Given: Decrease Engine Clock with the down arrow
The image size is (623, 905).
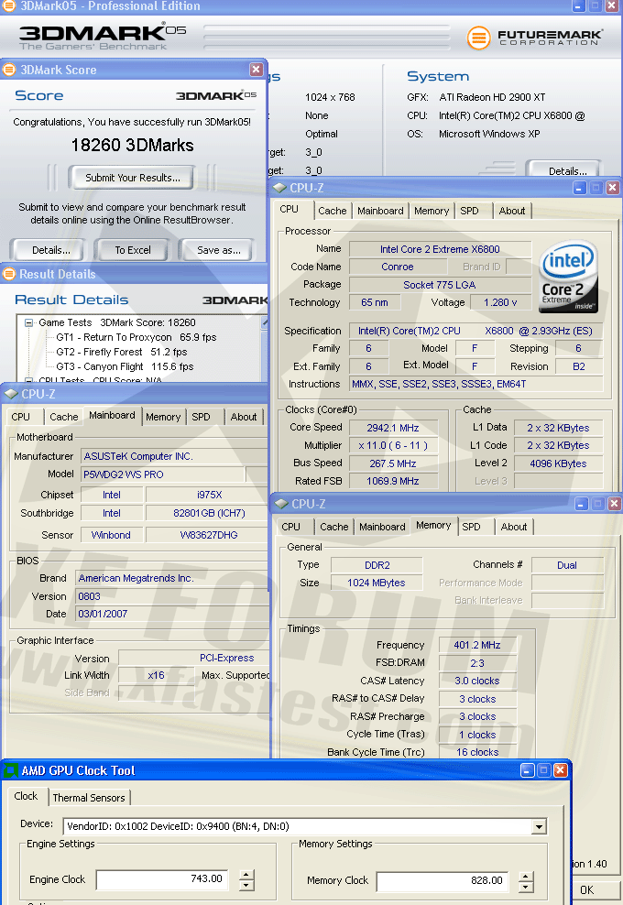Looking at the screenshot, I should click(246, 885).
